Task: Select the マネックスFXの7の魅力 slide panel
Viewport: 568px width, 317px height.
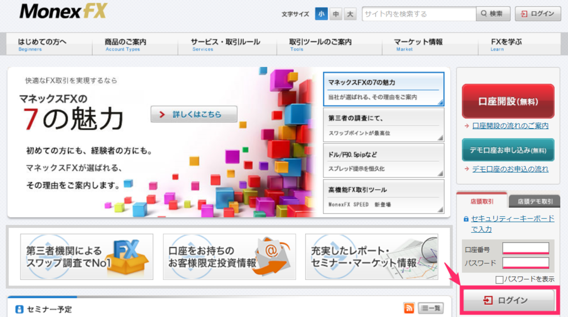Action: click(x=384, y=89)
